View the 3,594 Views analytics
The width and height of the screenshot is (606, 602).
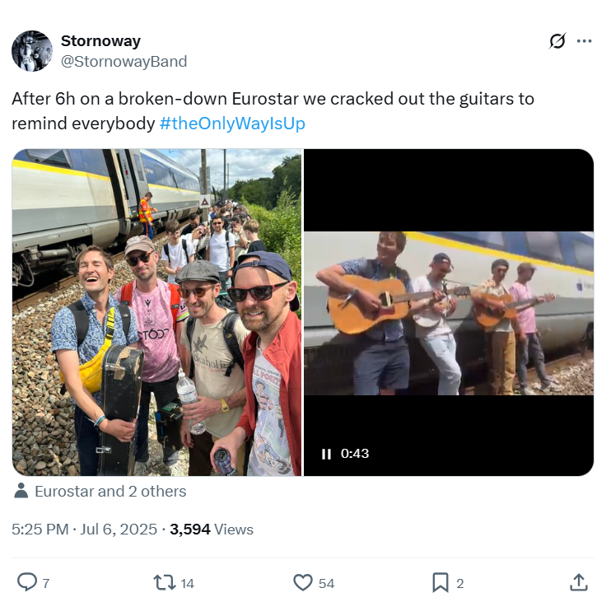coord(212,530)
